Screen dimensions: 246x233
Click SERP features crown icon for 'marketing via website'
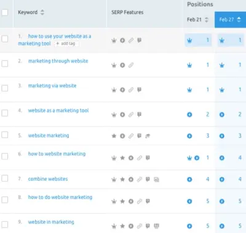[x=114, y=90]
